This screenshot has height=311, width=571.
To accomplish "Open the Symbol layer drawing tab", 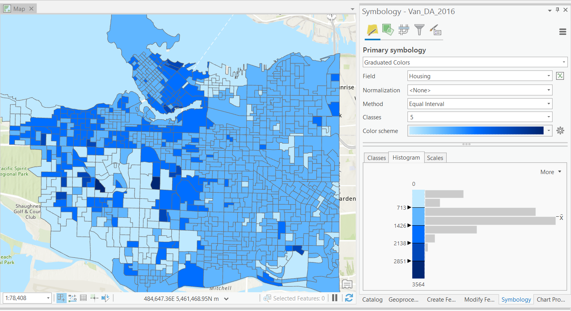I will pos(404,30).
